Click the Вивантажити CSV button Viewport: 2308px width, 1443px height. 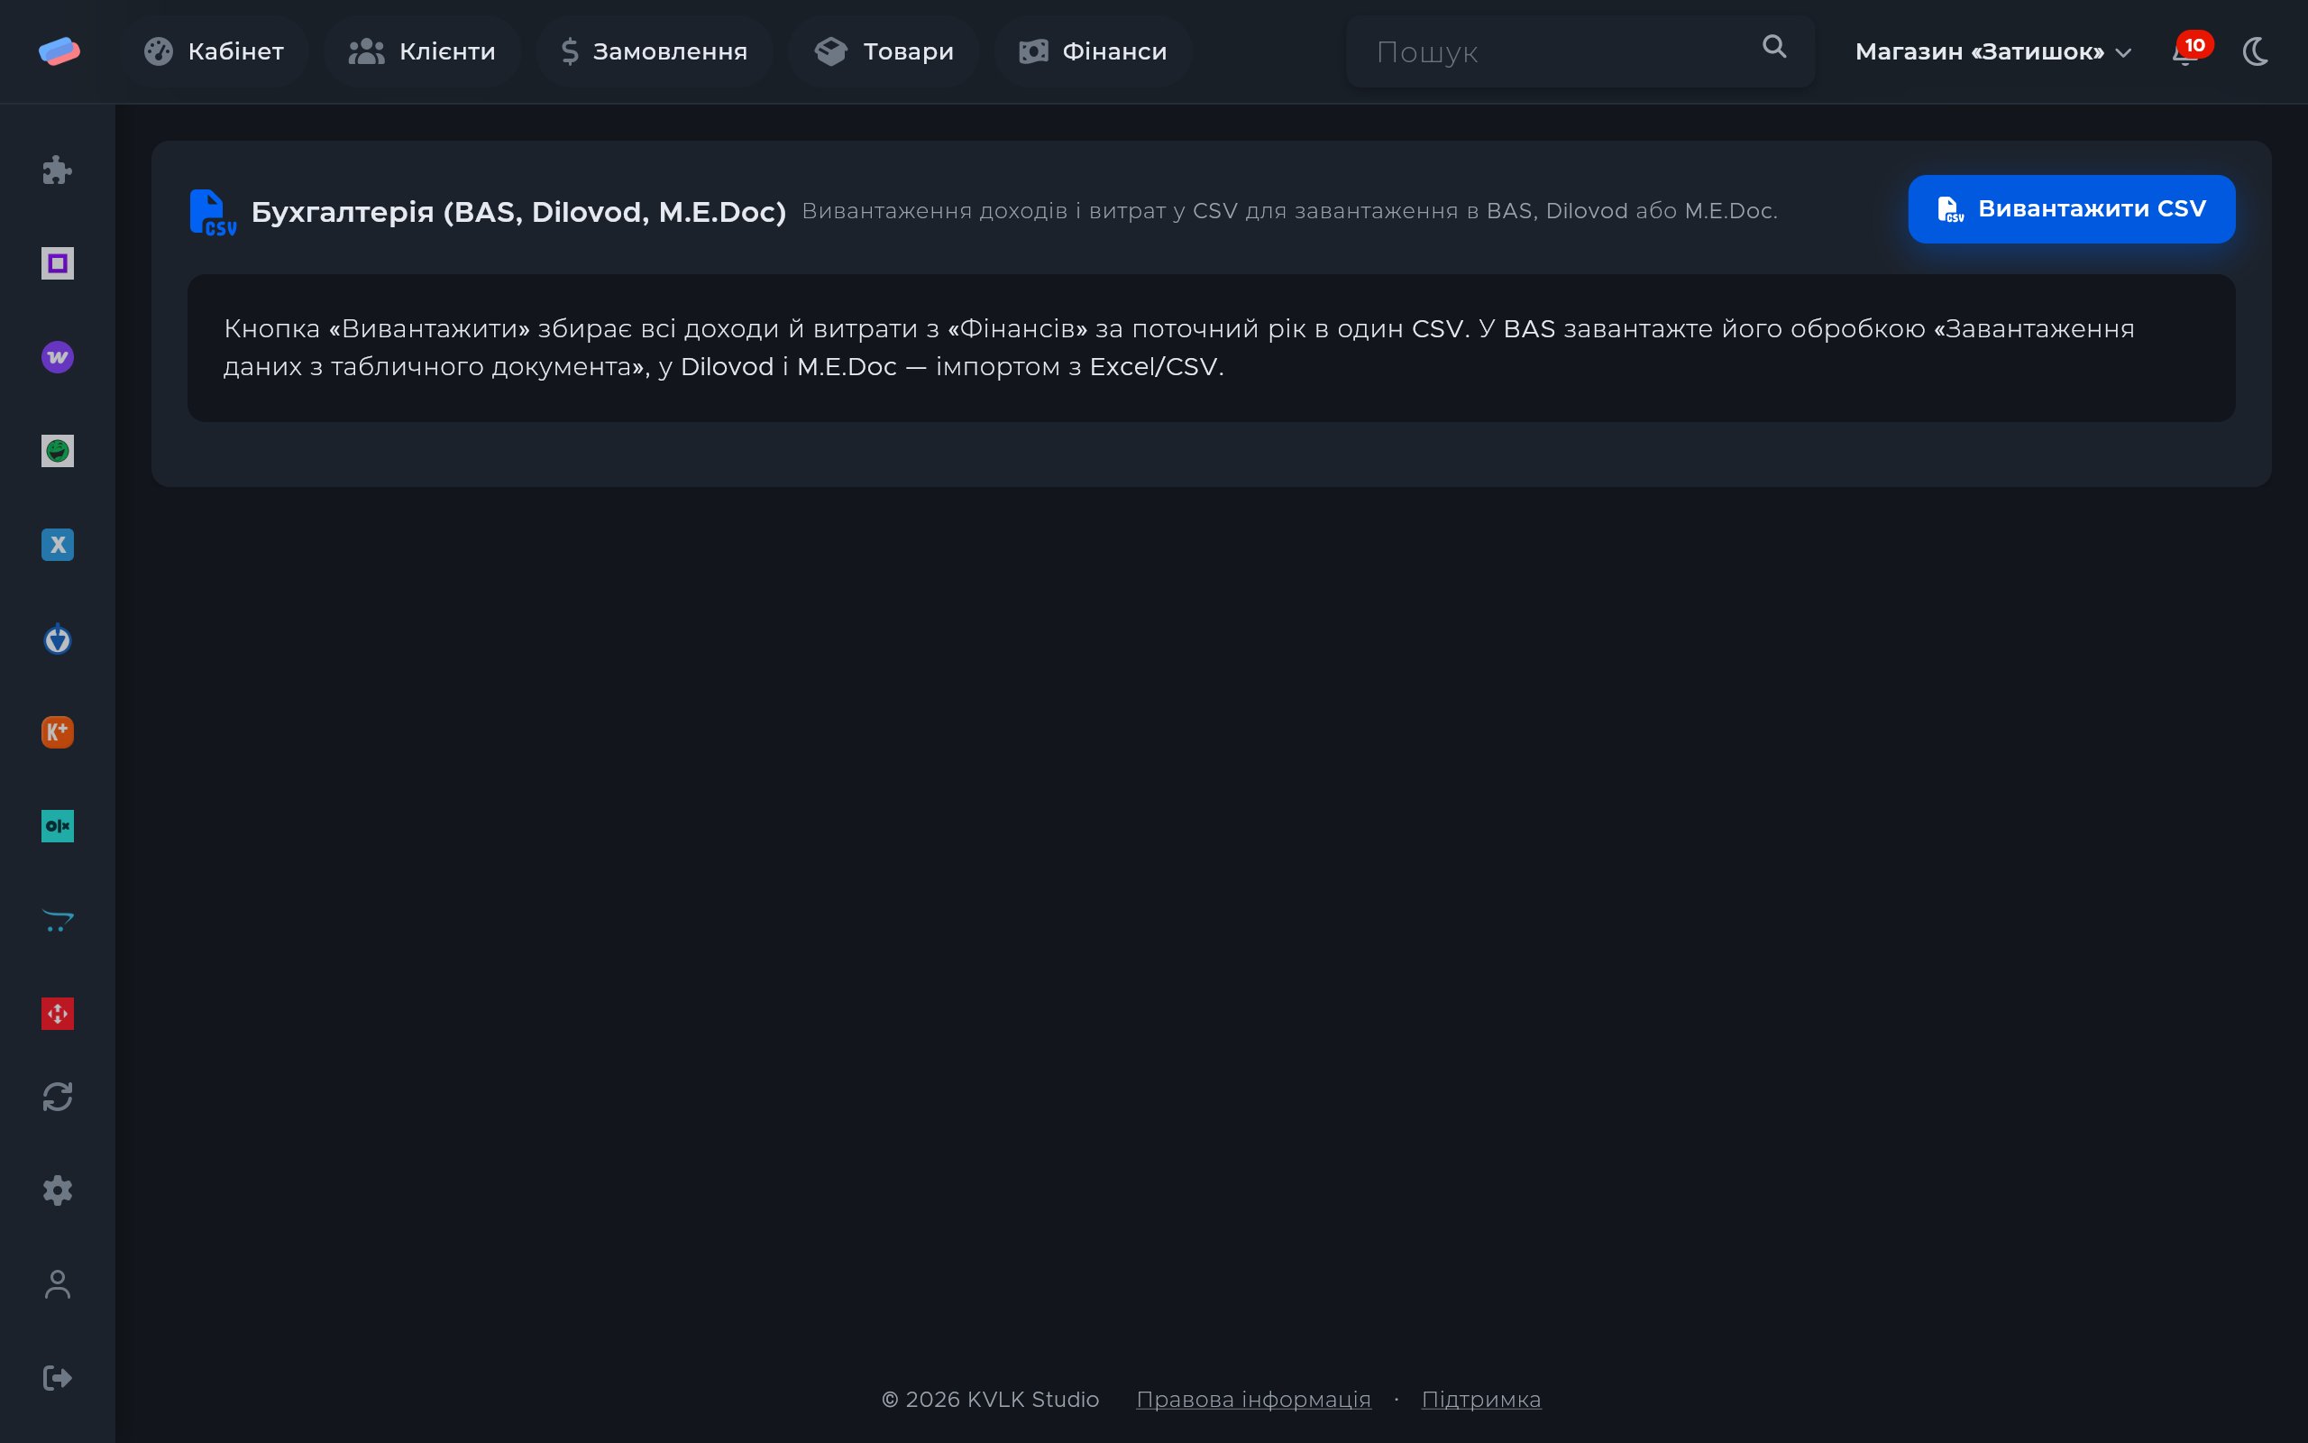click(2072, 209)
